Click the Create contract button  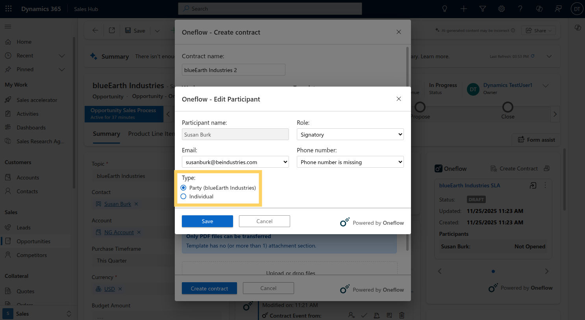click(209, 288)
